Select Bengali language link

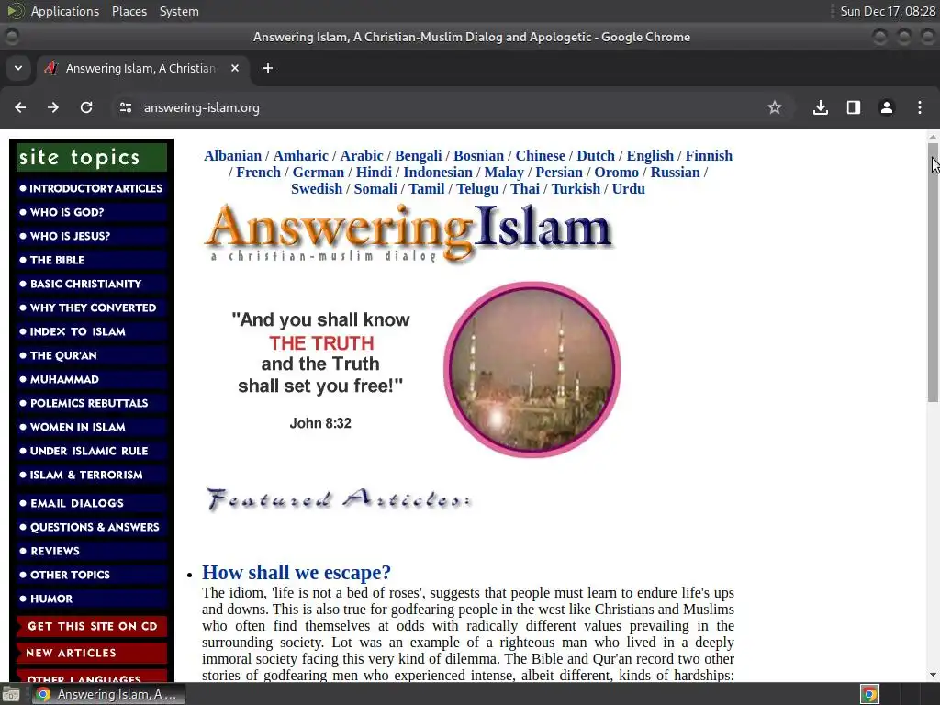418,155
